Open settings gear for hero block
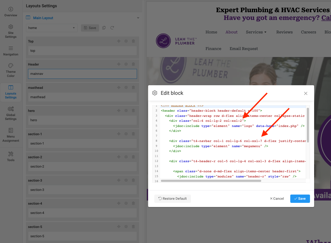Screen dimensions: 331x243 [x=126, y=111]
